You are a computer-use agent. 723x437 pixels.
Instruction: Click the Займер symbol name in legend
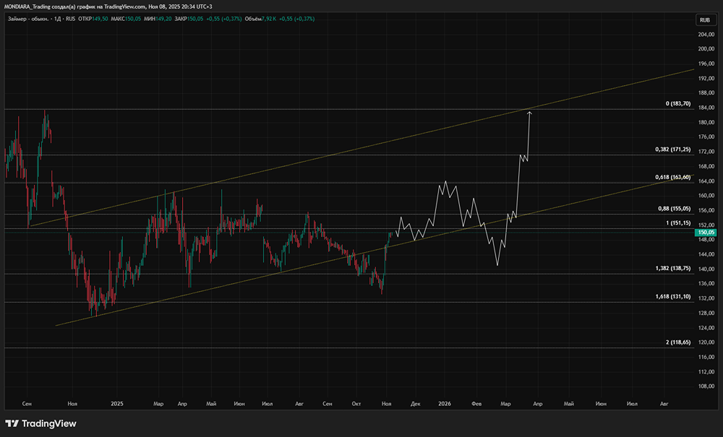click(x=18, y=17)
